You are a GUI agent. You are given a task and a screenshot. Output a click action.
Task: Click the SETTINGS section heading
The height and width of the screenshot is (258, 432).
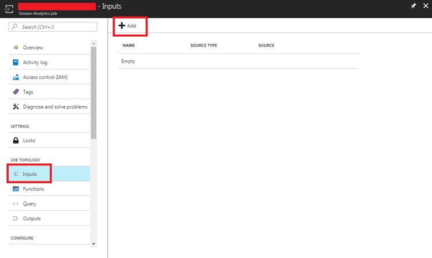tap(20, 126)
